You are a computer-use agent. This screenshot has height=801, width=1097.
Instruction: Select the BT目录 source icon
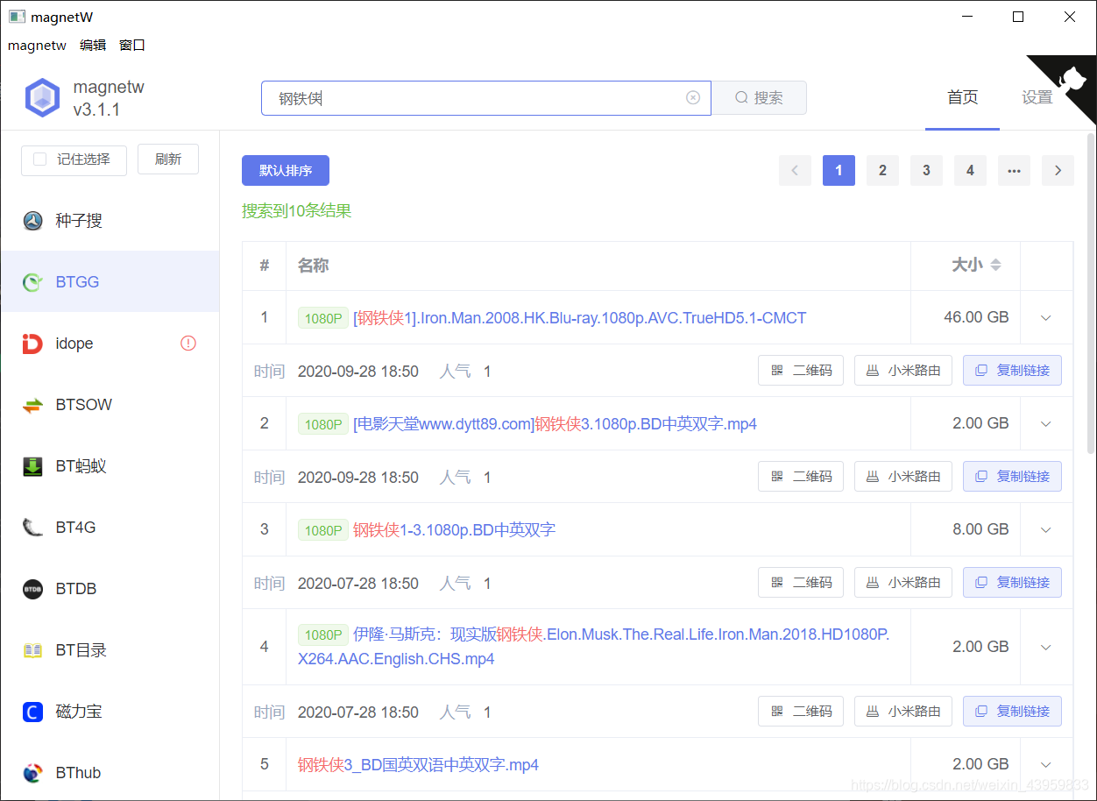click(32, 650)
